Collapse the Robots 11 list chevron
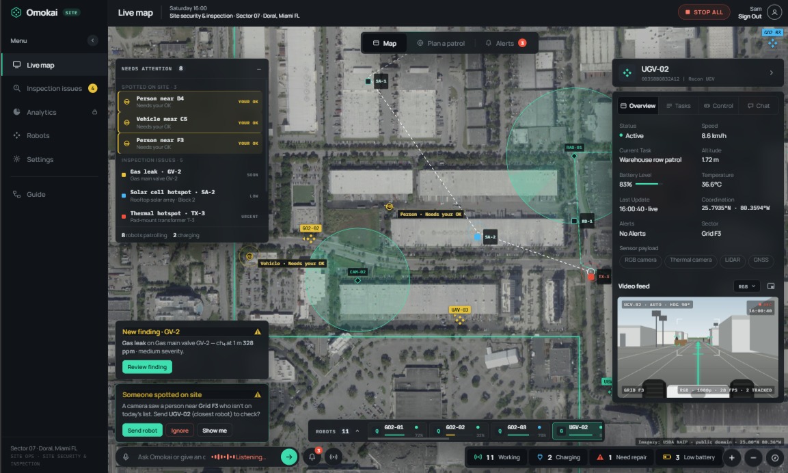The image size is (788, 473). 357,431
